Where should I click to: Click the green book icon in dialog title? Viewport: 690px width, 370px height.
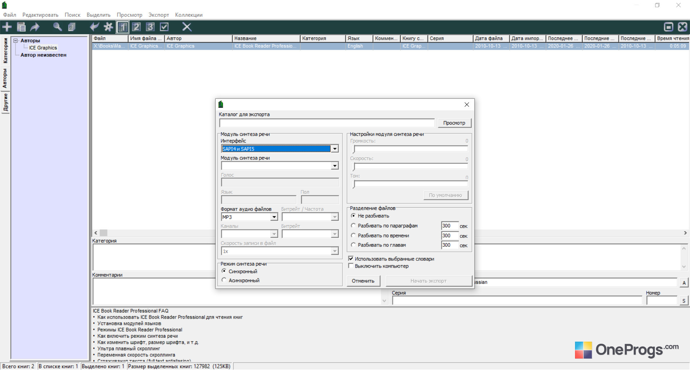(x=221, y=105)
